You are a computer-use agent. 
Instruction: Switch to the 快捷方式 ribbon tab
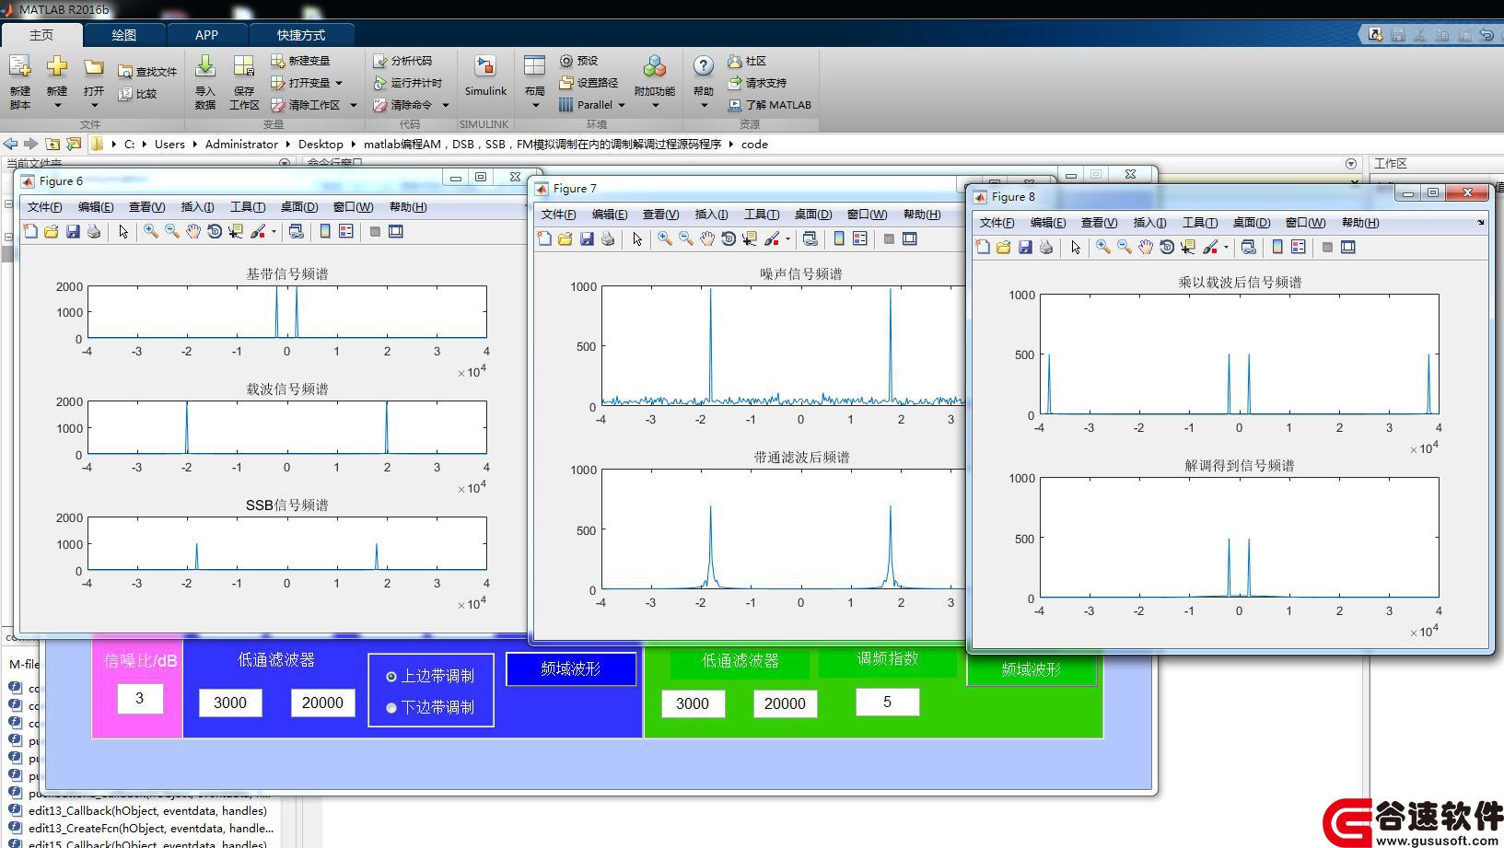point(301,35)
